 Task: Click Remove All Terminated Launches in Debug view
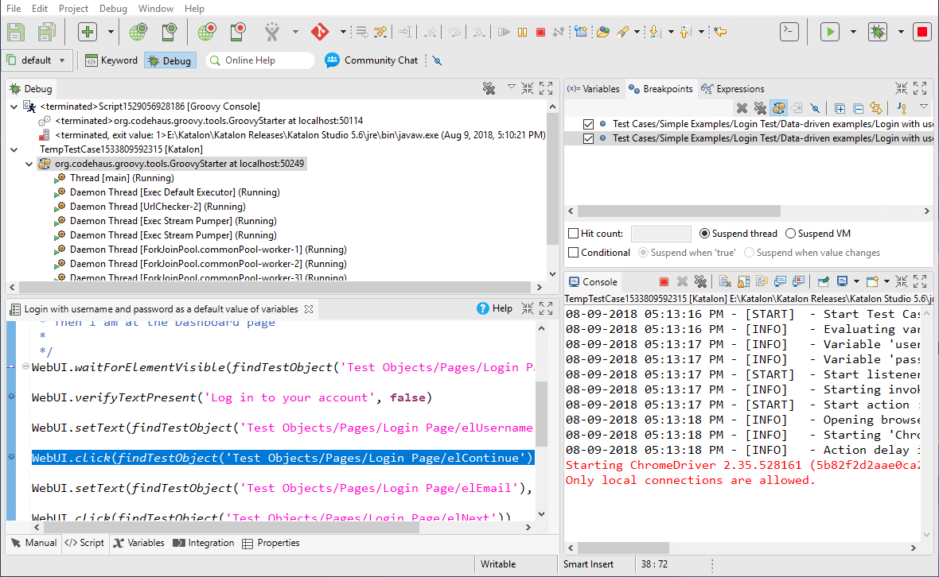tap(489, 89)
